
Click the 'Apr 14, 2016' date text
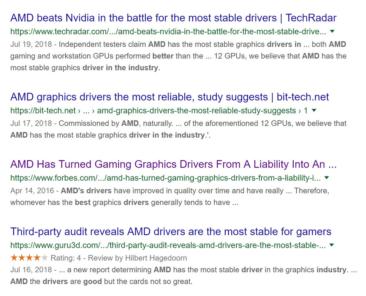click(32, 191)
